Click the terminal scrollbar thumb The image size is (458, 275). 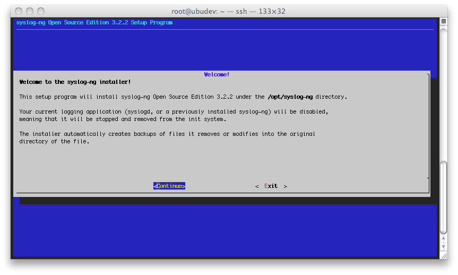tap(443, 197)
